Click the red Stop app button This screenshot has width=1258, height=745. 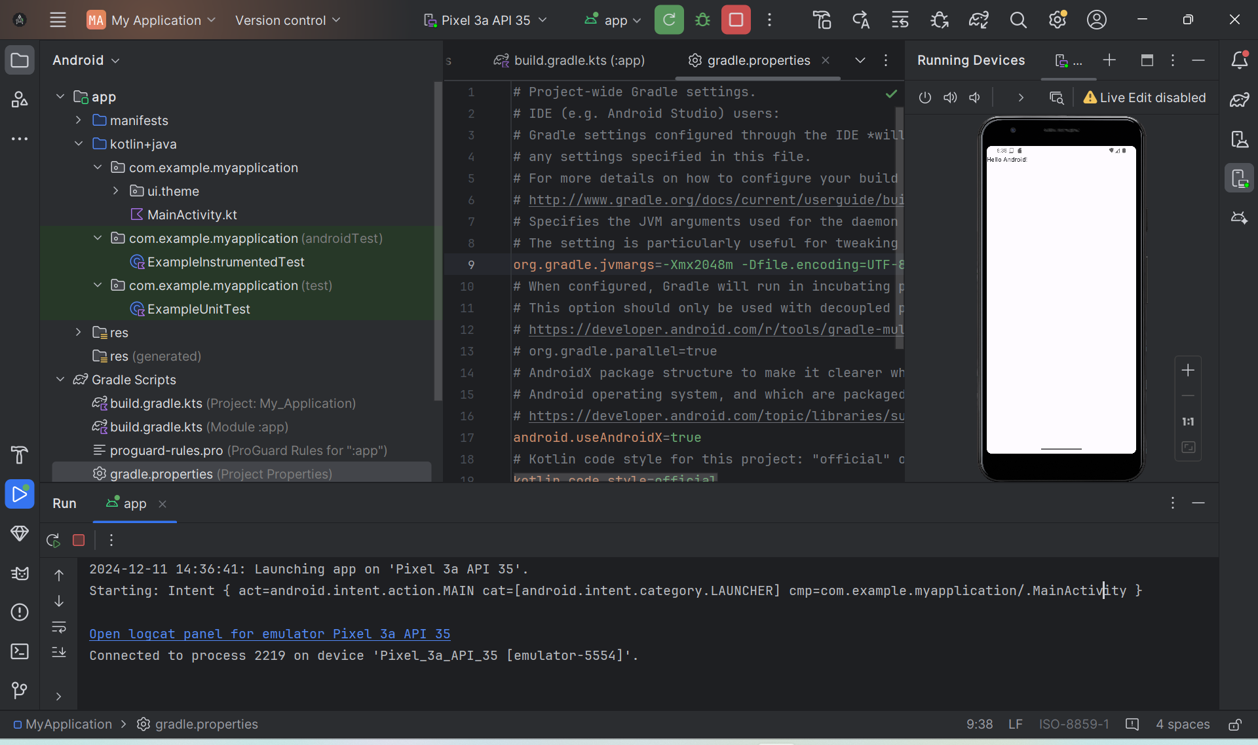tap(736, 20)
